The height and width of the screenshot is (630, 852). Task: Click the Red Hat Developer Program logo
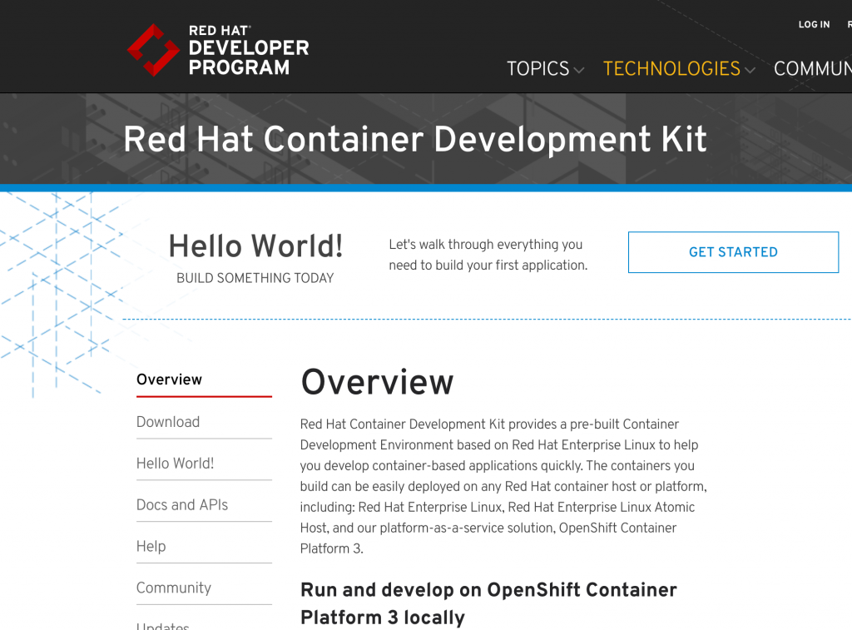[x=218, y=50]
